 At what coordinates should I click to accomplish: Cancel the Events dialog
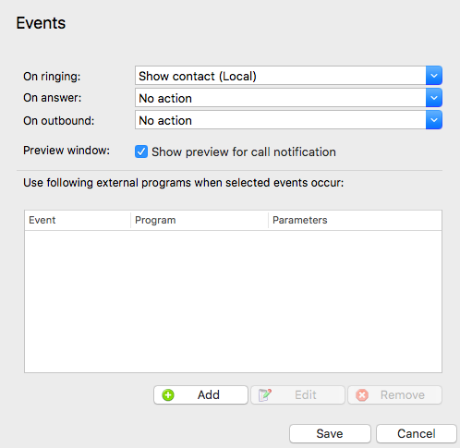[417, 433]
